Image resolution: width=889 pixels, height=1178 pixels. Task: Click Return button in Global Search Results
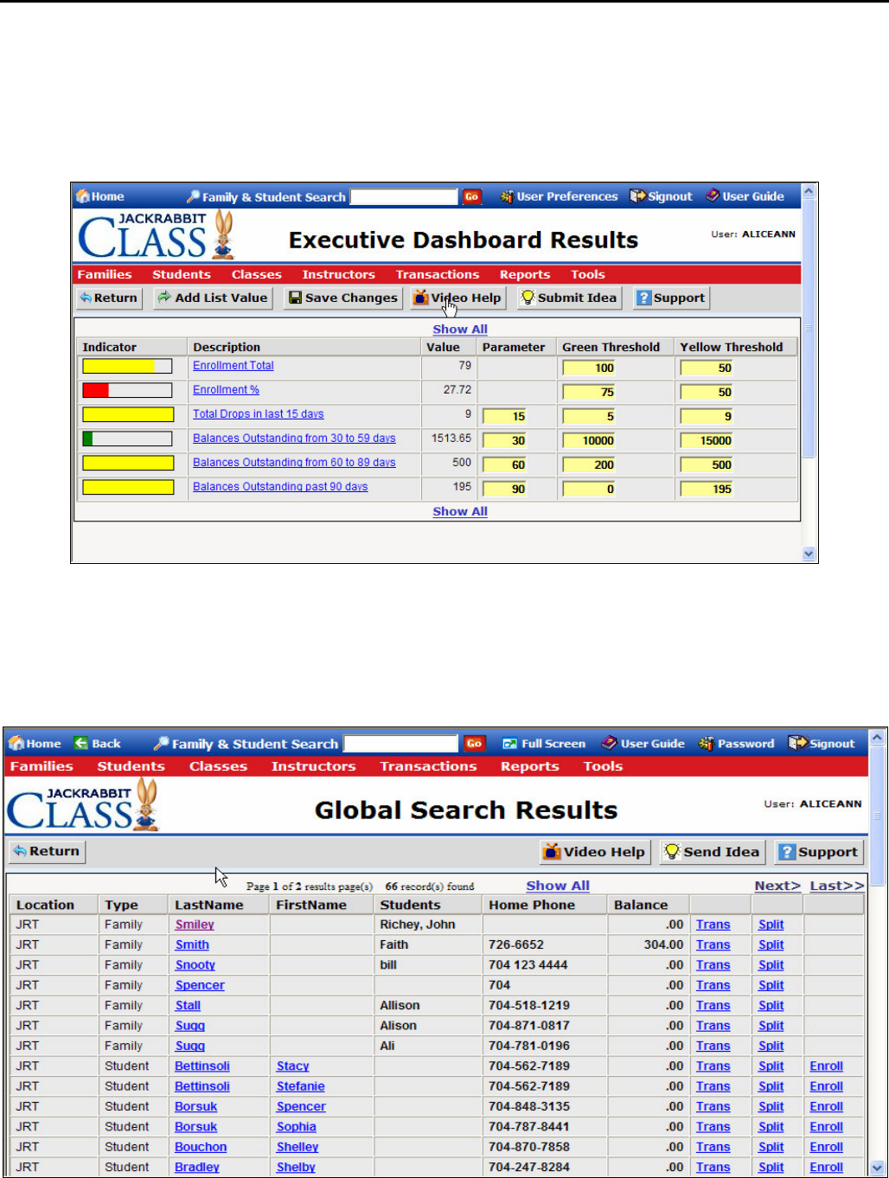(47, 851)
